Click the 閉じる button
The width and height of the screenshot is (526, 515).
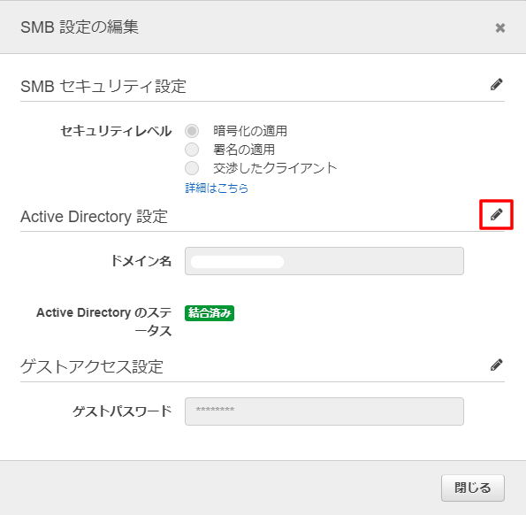tap(473, 488)
